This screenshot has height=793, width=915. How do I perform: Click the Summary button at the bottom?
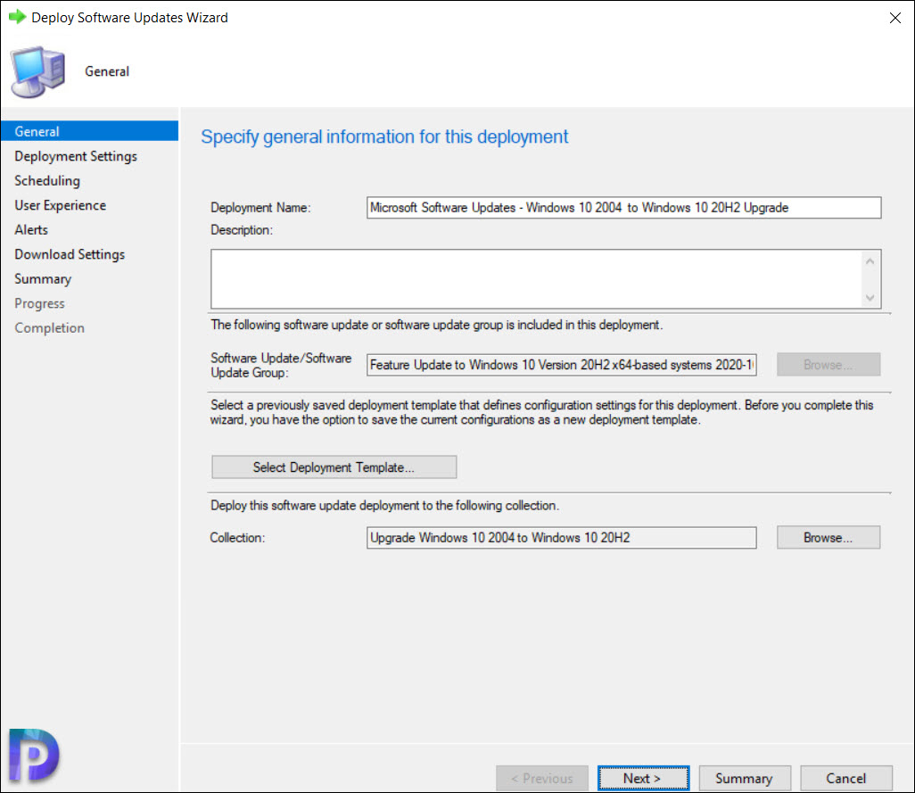click(745, 779)
